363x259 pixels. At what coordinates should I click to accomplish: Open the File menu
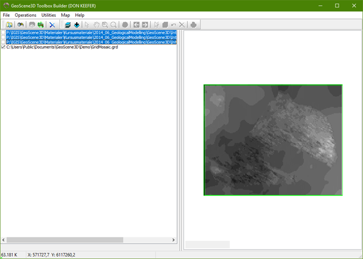(6, 15)
